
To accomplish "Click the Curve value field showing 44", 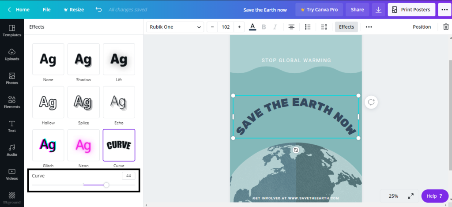I will (x=128, y=176).
